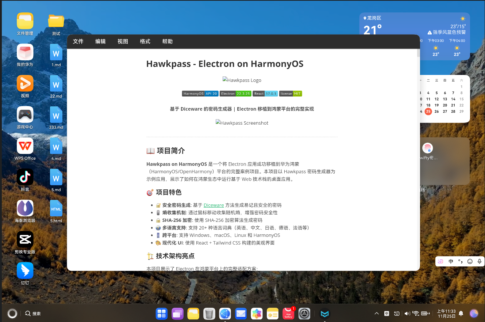Viewport: 485px width, 322px height.
Task: Open WPS Office from the desktop
Action: coord(25,145)
